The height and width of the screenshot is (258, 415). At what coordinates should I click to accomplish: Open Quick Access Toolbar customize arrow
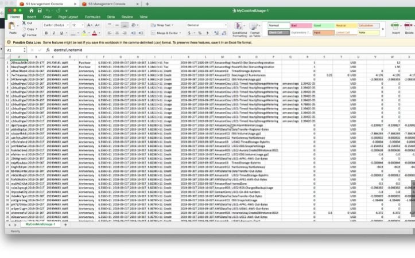click(67, 11)
